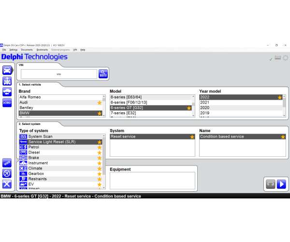Screen dimensions: 290x242
Task: Click the circular compass sidebar icon
Action: coord(7,173)
